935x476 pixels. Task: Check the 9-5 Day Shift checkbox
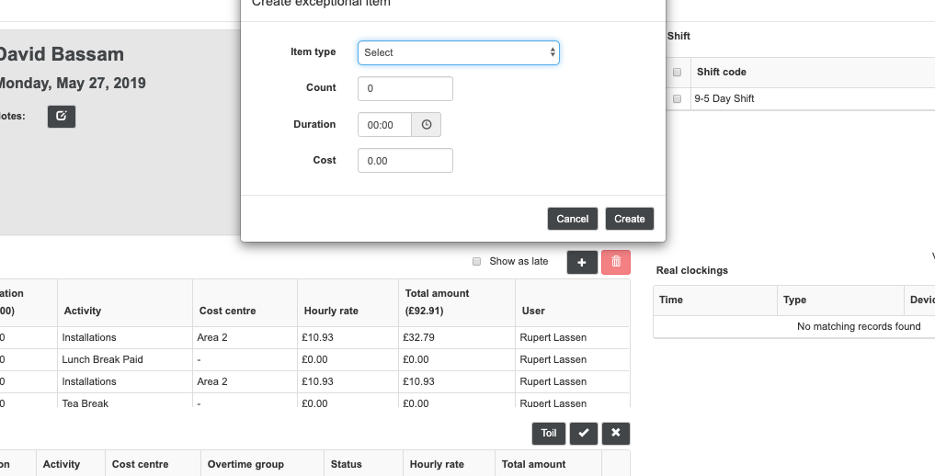tap(678, 98)
